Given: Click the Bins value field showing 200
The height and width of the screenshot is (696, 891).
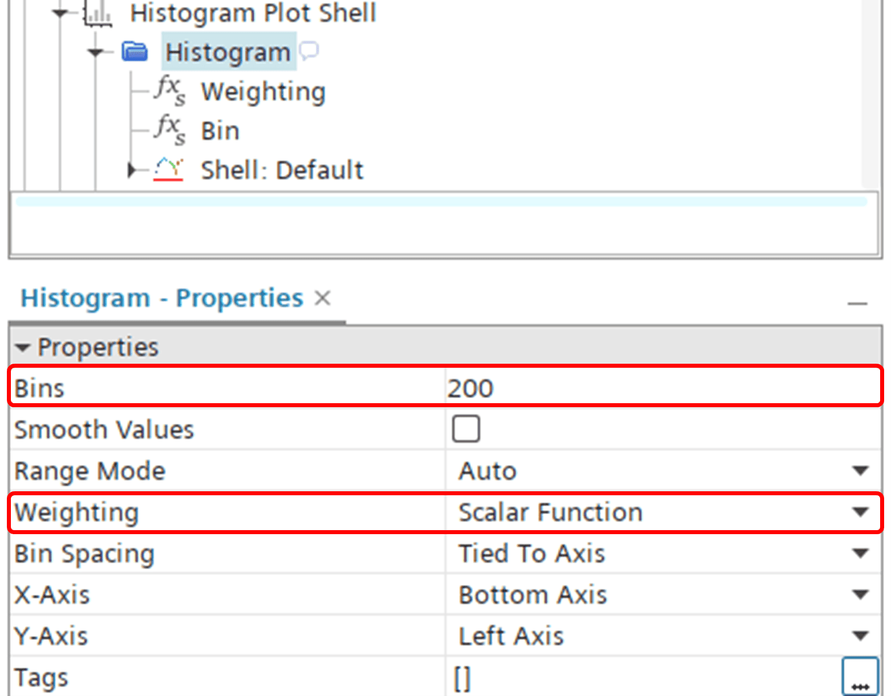Looking at the screenshot, I should click(x=658, y=388).
